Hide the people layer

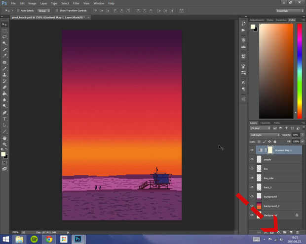pyautogui.click(x=252, y=159)
